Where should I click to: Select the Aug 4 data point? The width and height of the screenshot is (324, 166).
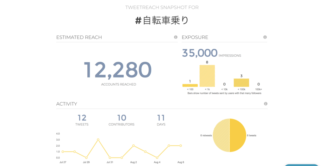click(157, 158)
